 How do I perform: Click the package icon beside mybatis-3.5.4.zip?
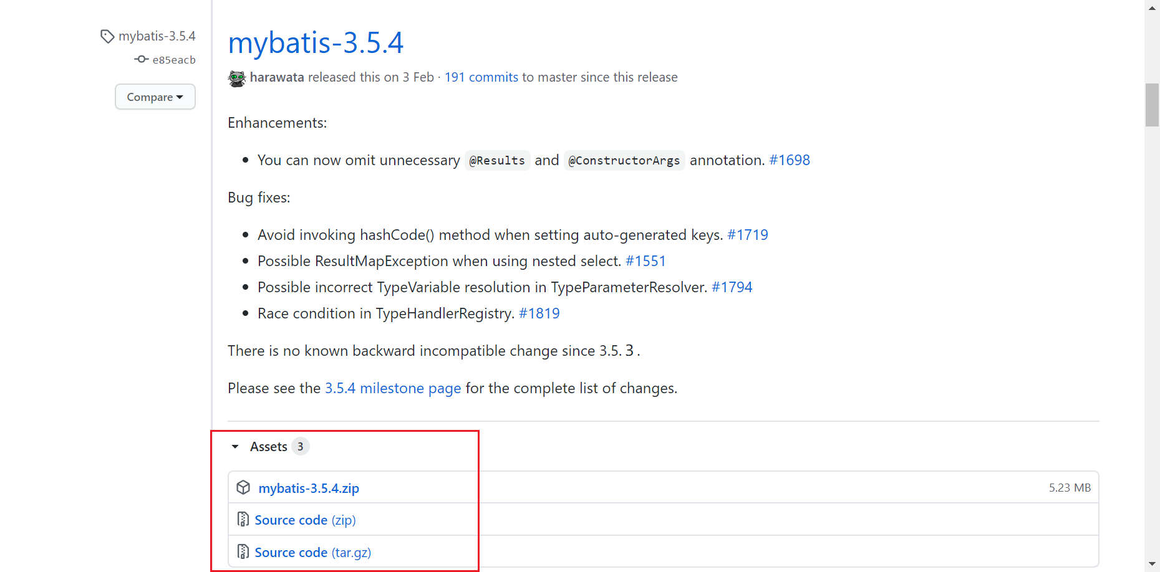pyautogui.click(x=243, y=487)
